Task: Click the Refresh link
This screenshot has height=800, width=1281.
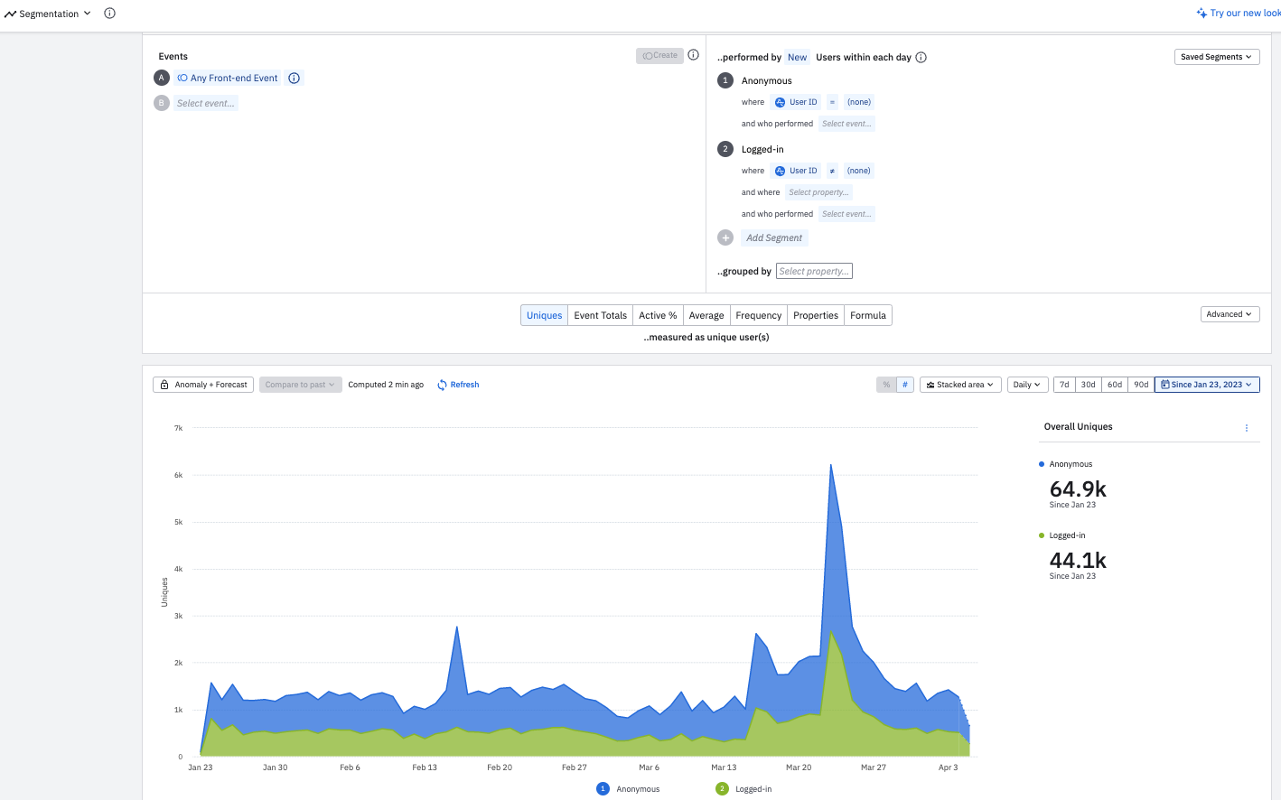Action: (x=458, y=385)
